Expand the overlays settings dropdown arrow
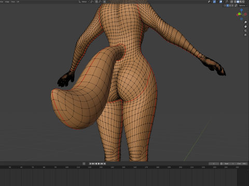Screen dimensions: 249x186 [224, 2]
